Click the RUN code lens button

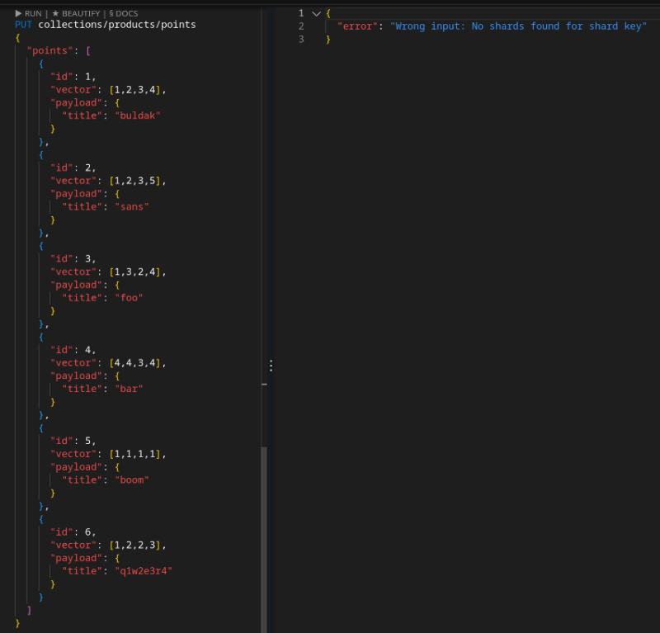tap(28, 13)
